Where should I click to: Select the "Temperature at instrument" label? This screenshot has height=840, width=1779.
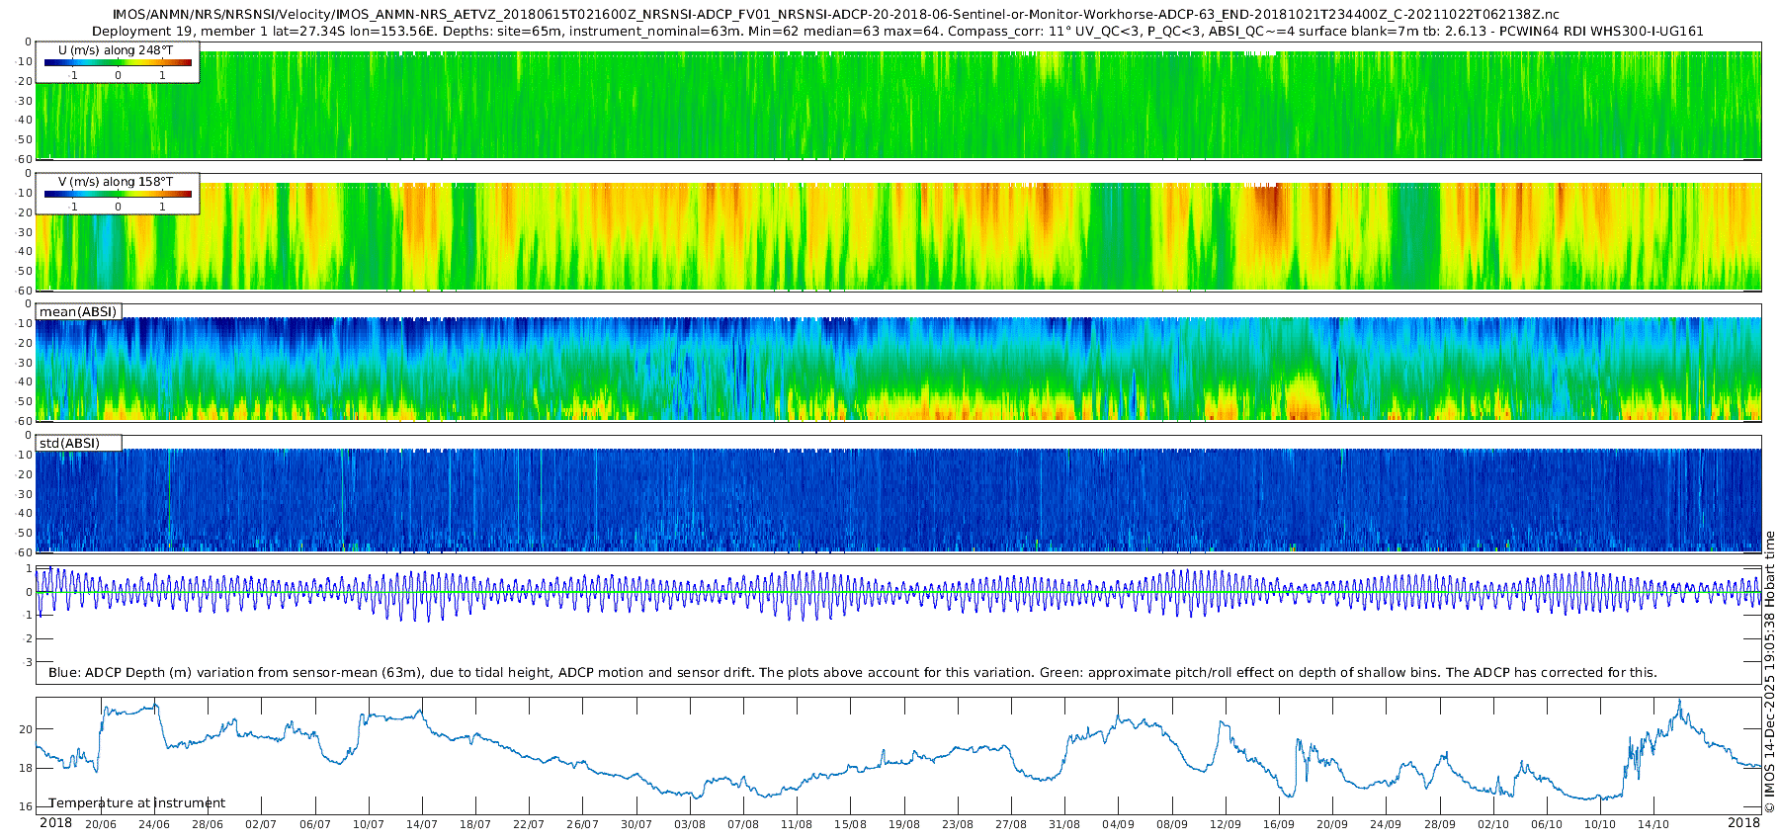pos(137,802)
